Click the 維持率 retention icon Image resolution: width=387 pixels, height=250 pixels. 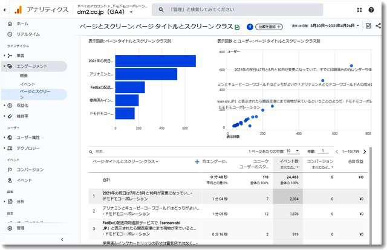pyautogui.click(x=10, y=116)
